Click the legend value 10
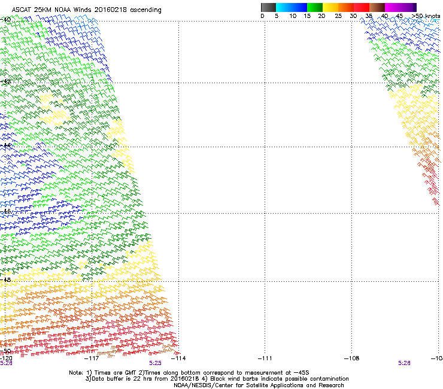 293,16
